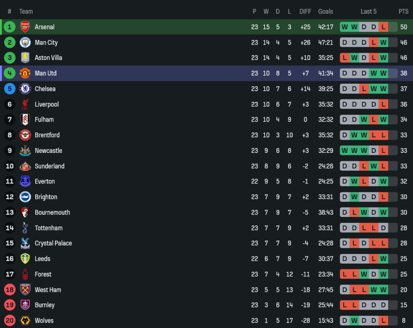Open the Liverpool crest icon
Image resolution: width=413 pixels, height=328 pixels.
tap(25, 104)
